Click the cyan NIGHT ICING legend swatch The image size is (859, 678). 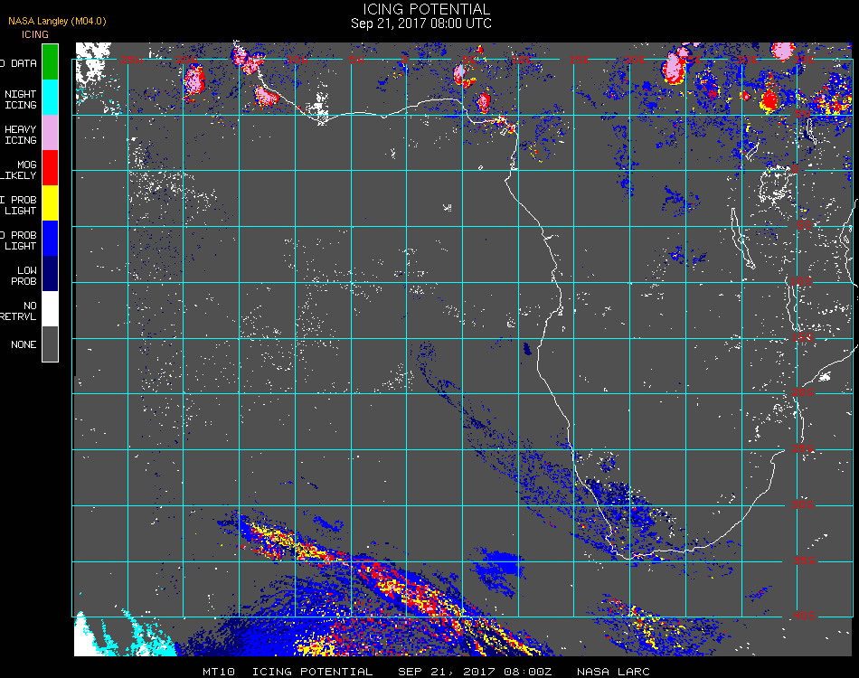click(50, 97)
